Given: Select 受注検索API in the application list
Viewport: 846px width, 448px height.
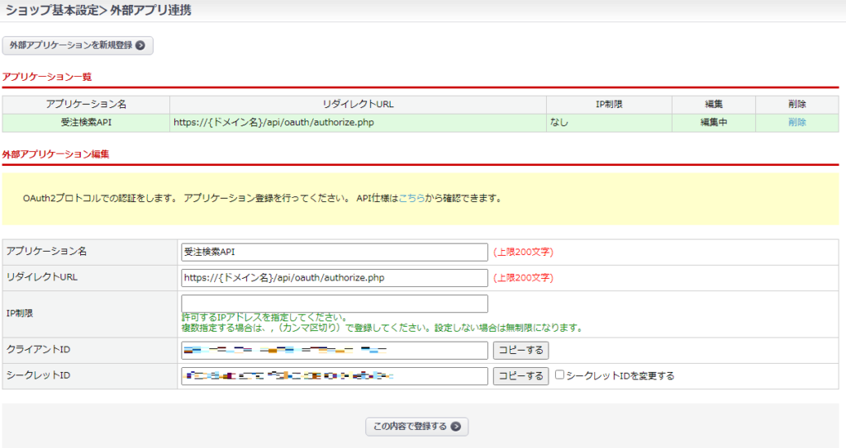Looking at the screenshot, I should pos(86,122).
